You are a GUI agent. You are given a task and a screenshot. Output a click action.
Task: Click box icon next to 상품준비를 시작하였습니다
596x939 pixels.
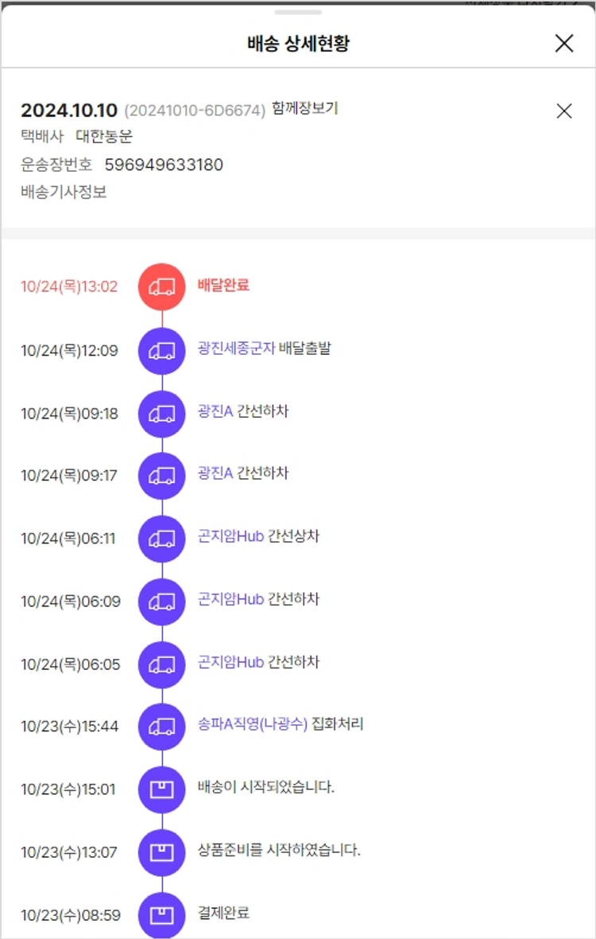162,852
